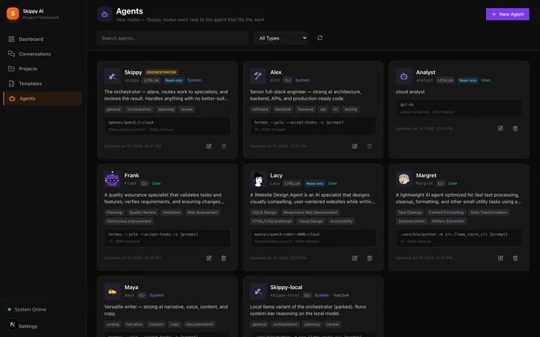This screenshot has width=540, height=337.
Task: Click Lacy's avatar image
Action: (x=258, y=179)
